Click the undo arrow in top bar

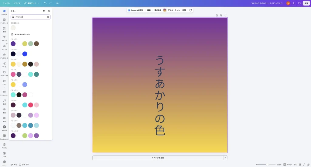45,3
